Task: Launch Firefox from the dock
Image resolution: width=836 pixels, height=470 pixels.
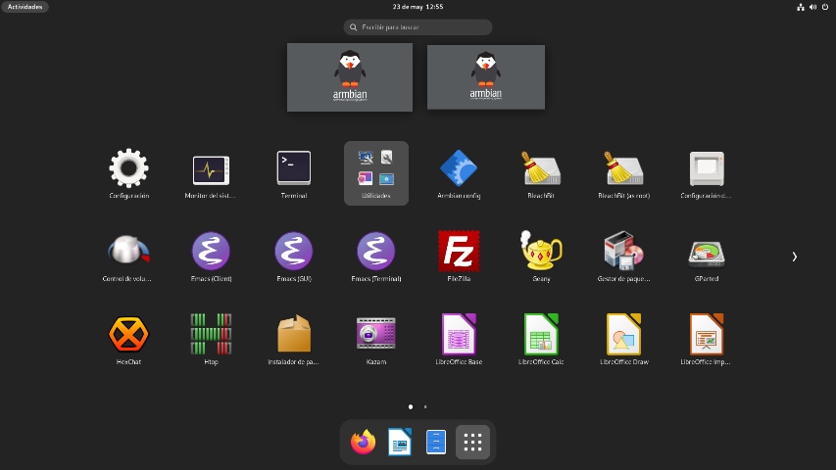Action: click(363, 442)
